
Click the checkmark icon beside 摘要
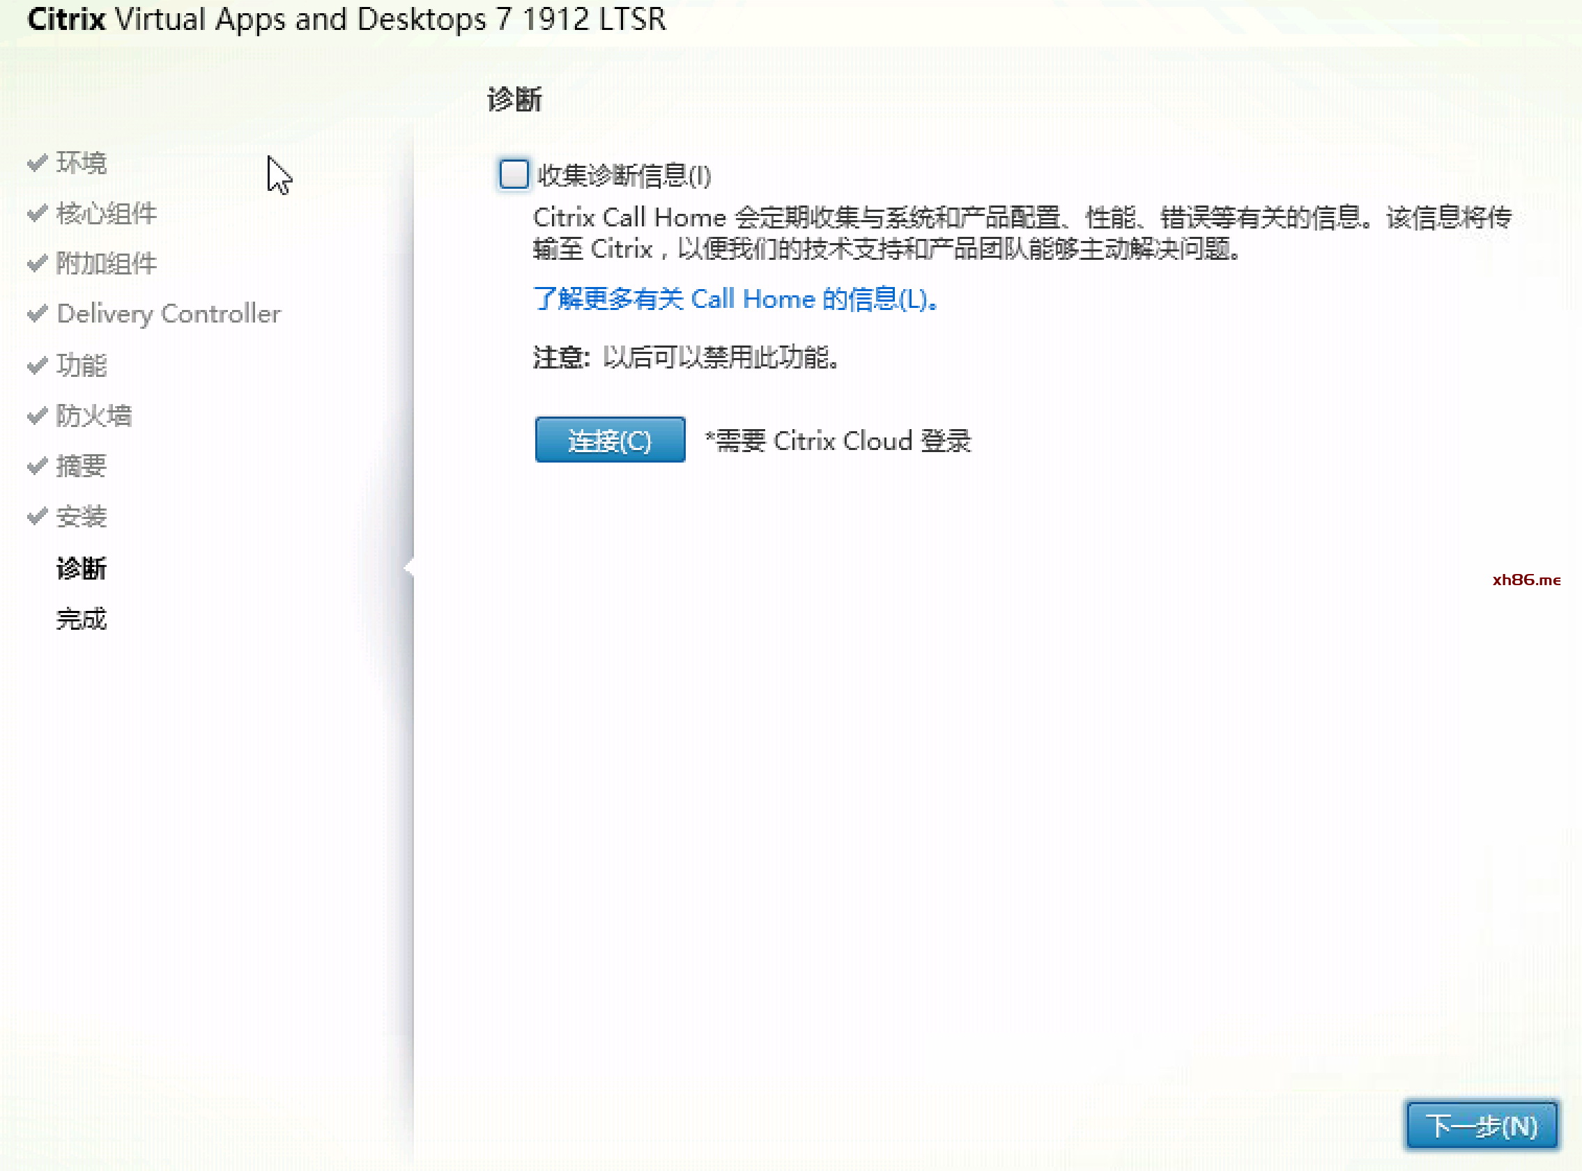click(x=37, y=466)
